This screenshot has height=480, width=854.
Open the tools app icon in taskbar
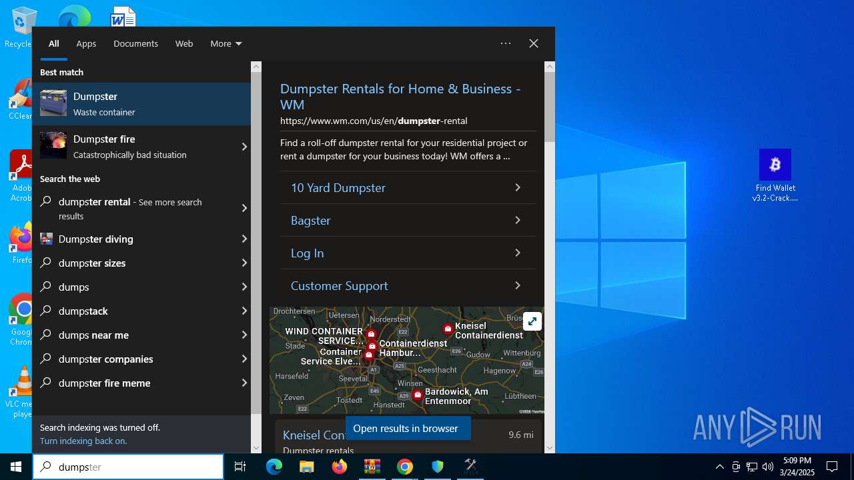(470, 467)
